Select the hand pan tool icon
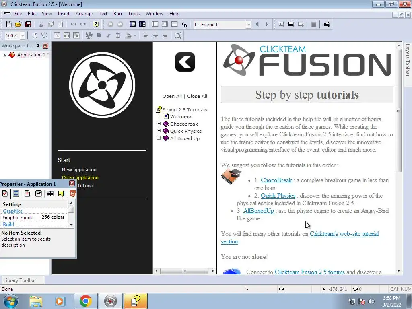The width and height of the screenshot is (412, 309). [35, 35]
